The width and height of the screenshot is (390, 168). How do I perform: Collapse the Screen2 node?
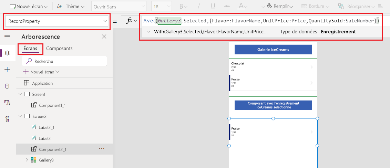[x=20, y=116]
